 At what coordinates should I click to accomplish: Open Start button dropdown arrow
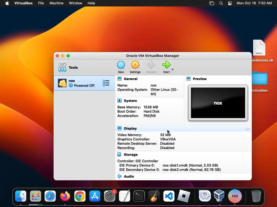coord(173,70)
